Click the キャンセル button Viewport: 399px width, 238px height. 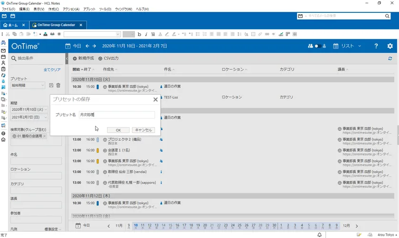click(x=143, y=130)
